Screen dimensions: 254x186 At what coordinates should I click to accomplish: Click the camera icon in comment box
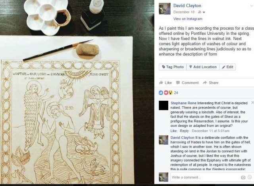[x=243, y=177]
